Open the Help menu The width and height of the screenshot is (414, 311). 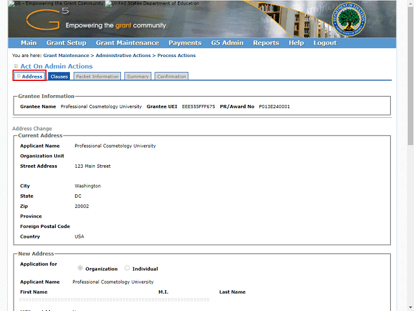click(x=296, y=43)
